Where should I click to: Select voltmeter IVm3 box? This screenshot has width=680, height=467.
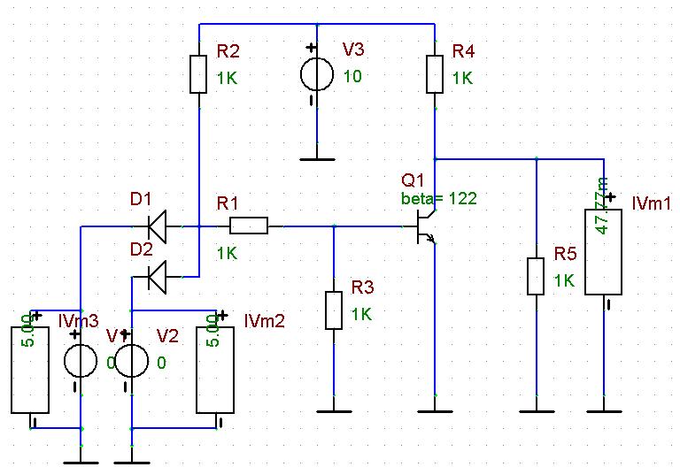coord(30,370)
